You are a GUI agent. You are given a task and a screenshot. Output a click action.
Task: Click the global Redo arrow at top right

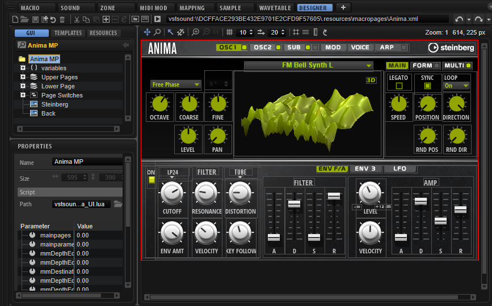pos(479,19)
